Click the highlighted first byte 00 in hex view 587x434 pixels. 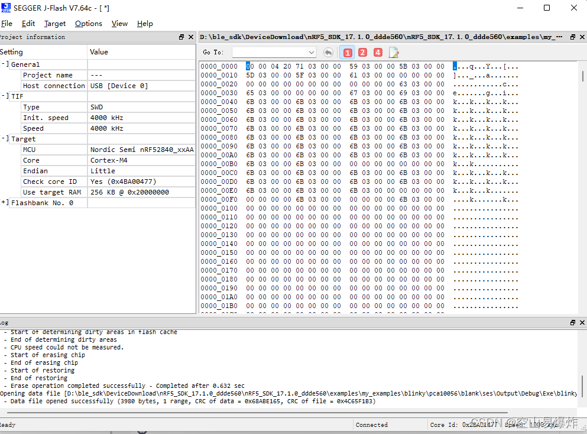[x=249, y=66]
